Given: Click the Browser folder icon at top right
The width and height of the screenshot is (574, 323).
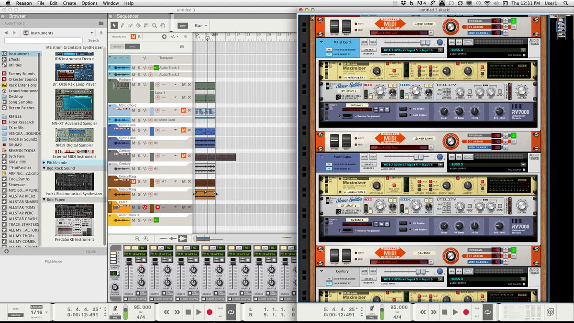Looking at the screenshot, I should [101, 23].
